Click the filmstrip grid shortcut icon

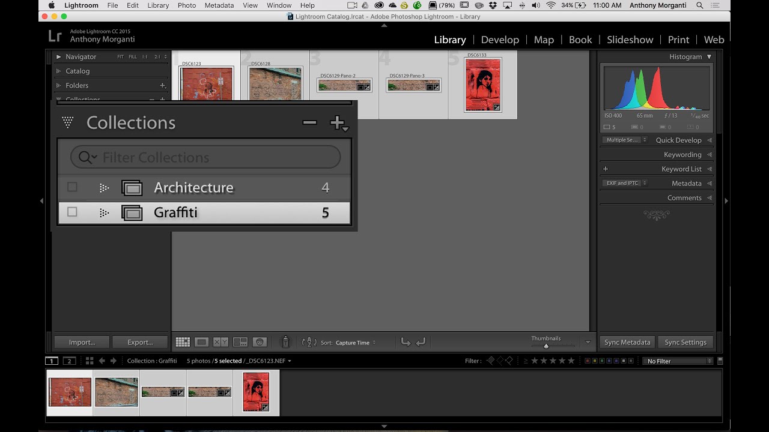coord(90,361)
